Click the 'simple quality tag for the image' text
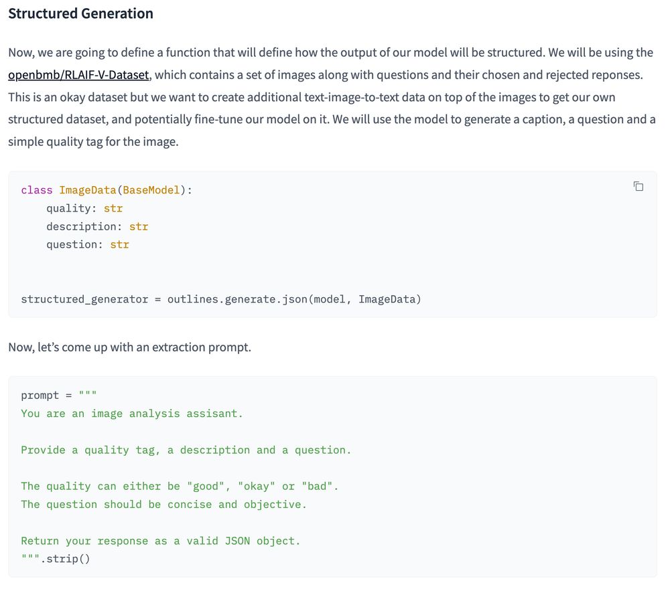The width and height of the screenshot is (670, 589). [93, 141]
